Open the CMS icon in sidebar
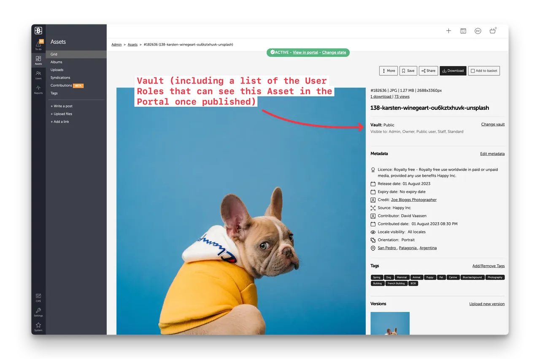 [38, 298]
